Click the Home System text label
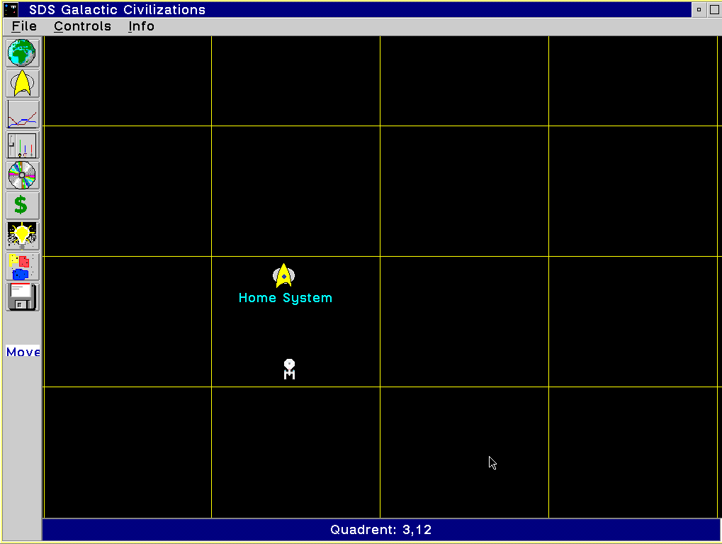 (286, 298)
